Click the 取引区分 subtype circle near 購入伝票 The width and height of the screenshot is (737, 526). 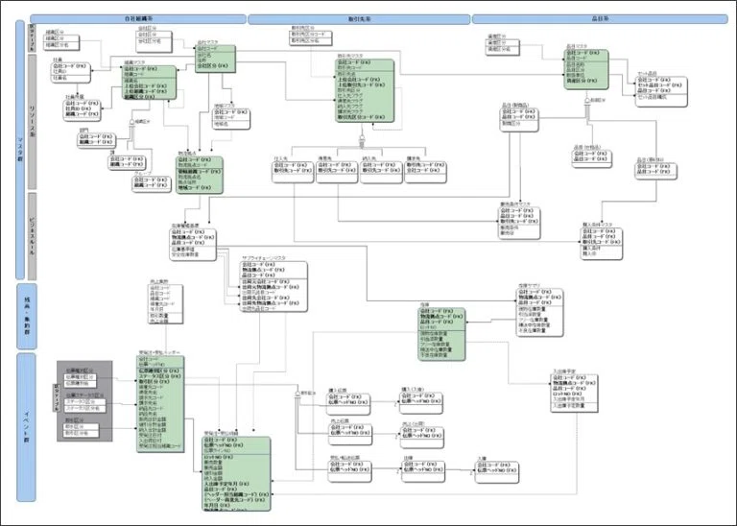297,394
